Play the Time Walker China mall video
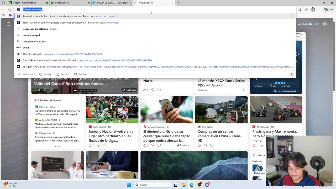This screenshot has height=189, width=336. pos(221,110)
